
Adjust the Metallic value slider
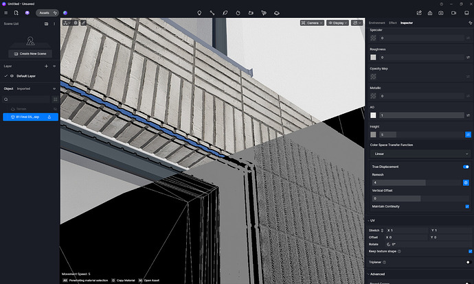[422, 96]
